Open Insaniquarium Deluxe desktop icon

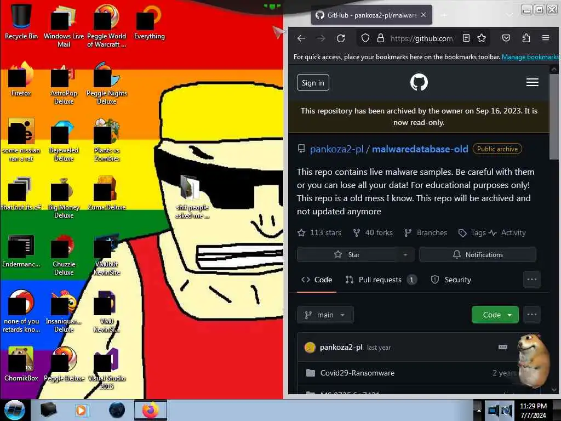click(x=64, y=311)
